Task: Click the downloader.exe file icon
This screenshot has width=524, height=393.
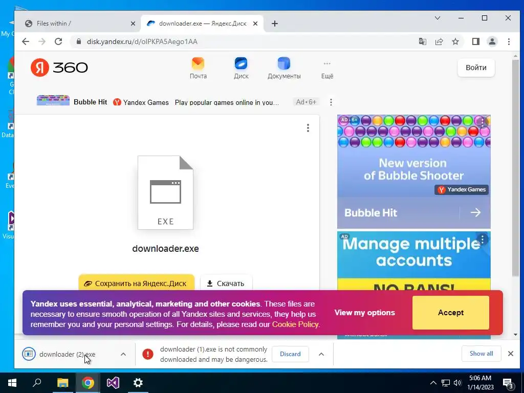Action: [x=165, y=192]
